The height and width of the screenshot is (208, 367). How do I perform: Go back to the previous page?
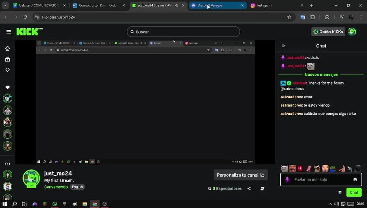[x=6, y=17]
